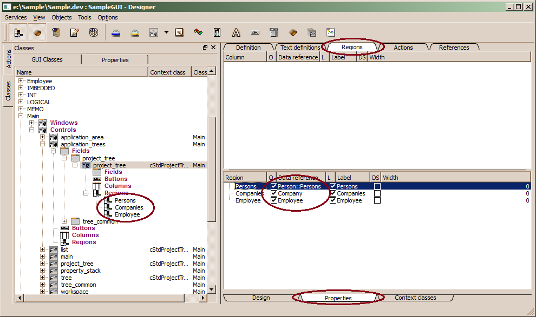This screenshot has height=317, width=536.
Task: Open the dropdown arrow next to the form icon
Action: pyautogui.click(x=166, y=32)
